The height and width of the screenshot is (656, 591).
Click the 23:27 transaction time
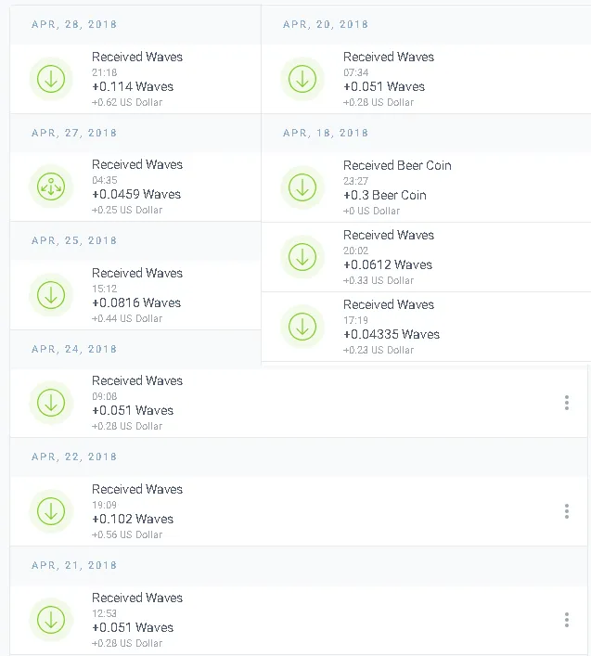click(x=356, y=181)
